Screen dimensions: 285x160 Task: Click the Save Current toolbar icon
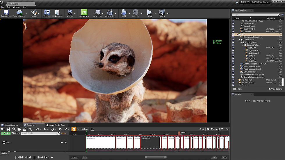click(x=6, y=13)
